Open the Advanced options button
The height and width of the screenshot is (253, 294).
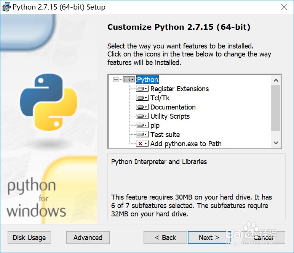click(88, 237)
